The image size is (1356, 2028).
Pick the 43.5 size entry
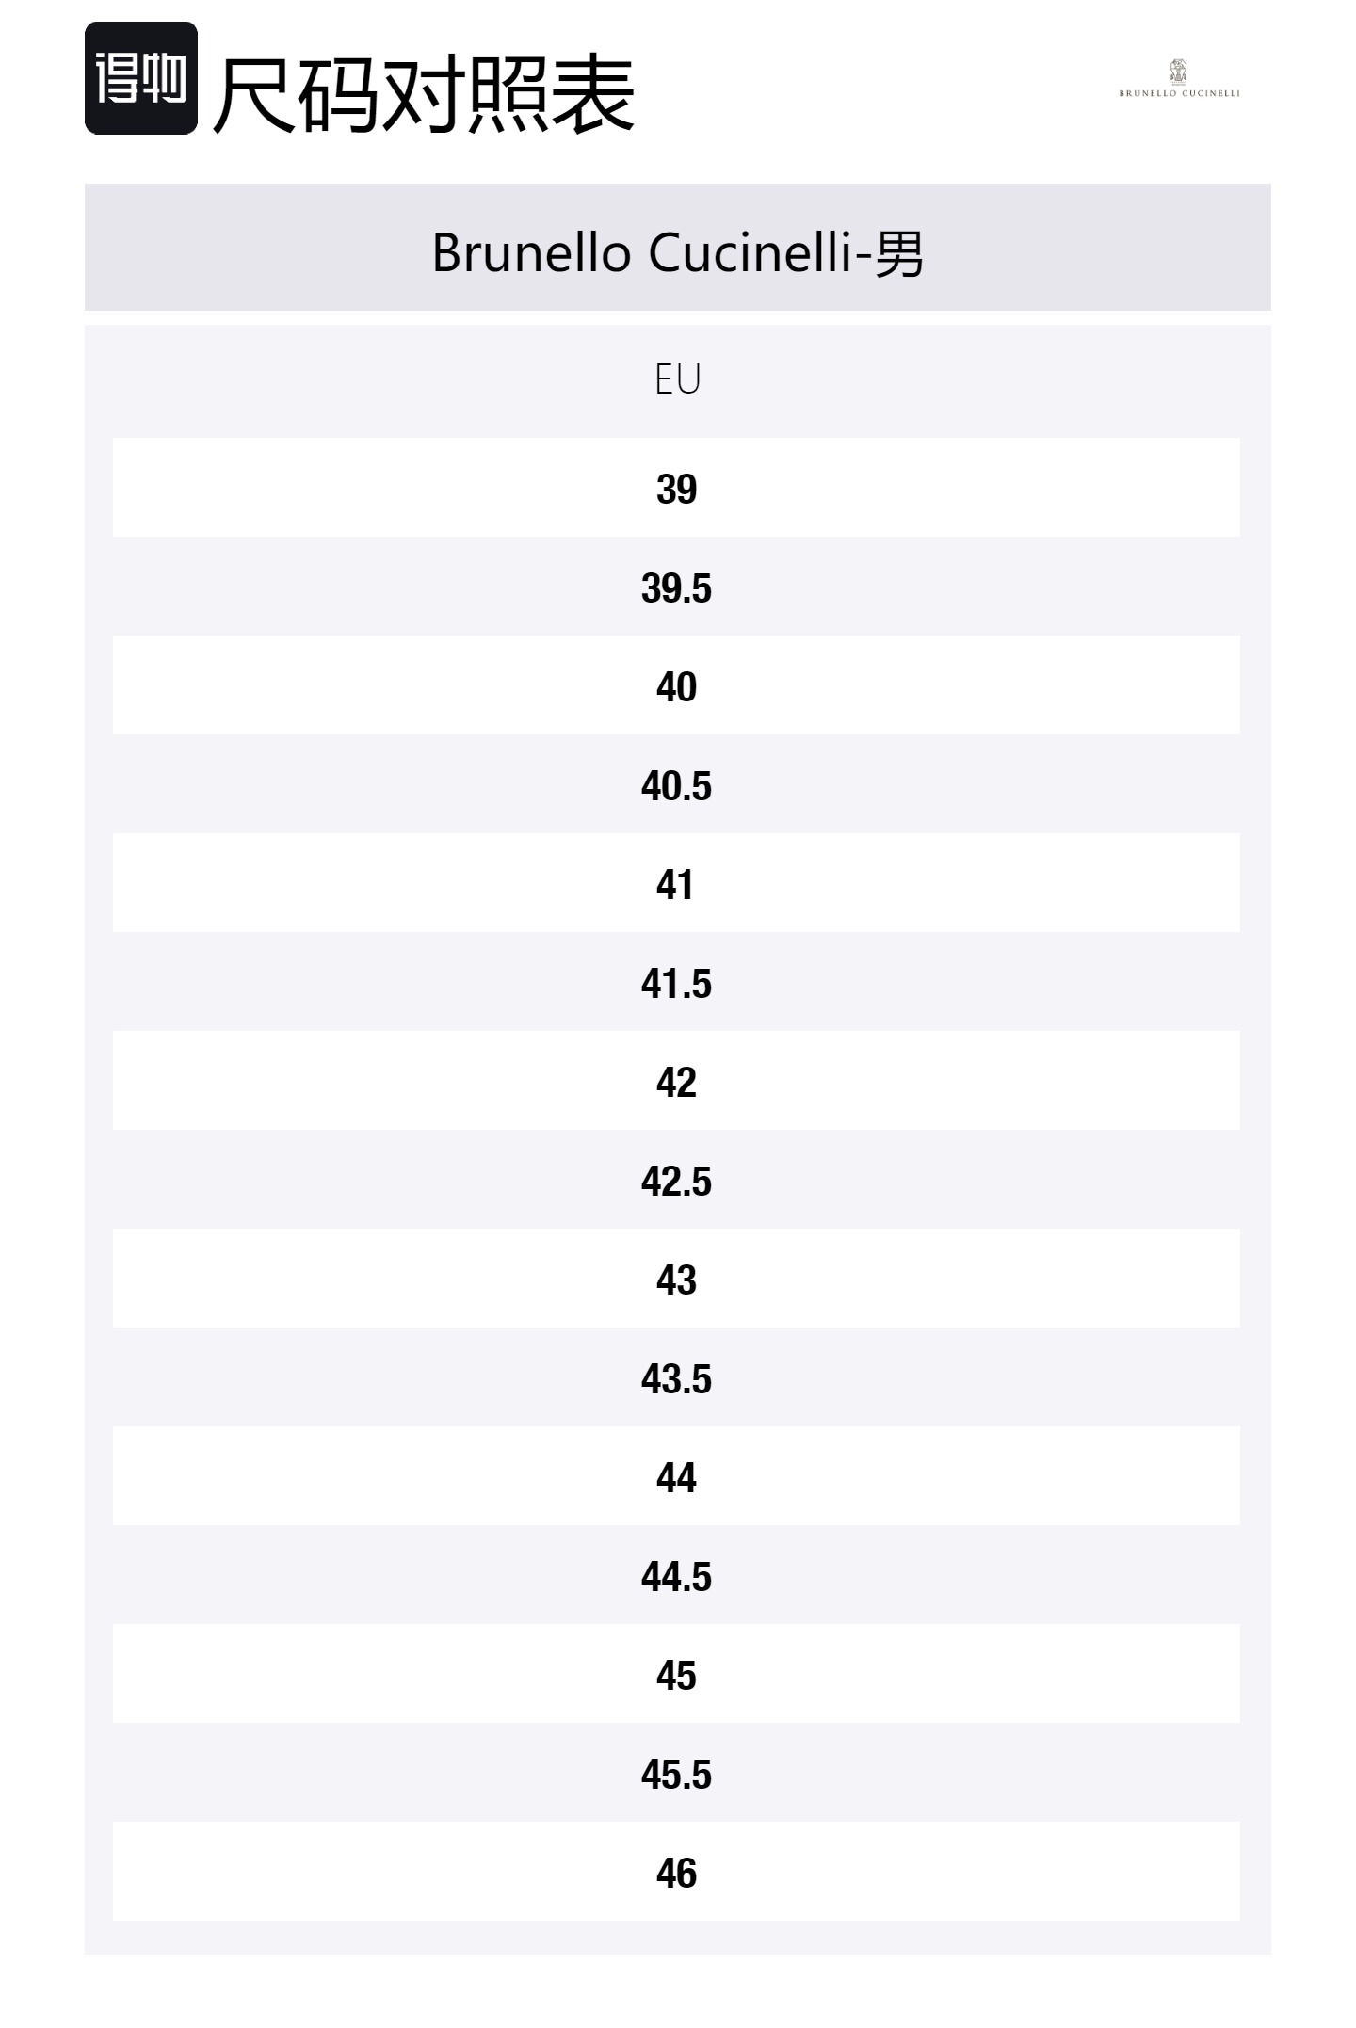[676, 1379]
